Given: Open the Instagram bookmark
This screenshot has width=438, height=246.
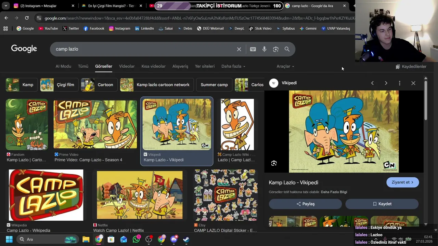Looking at the screenshot, I should [119, 28].
